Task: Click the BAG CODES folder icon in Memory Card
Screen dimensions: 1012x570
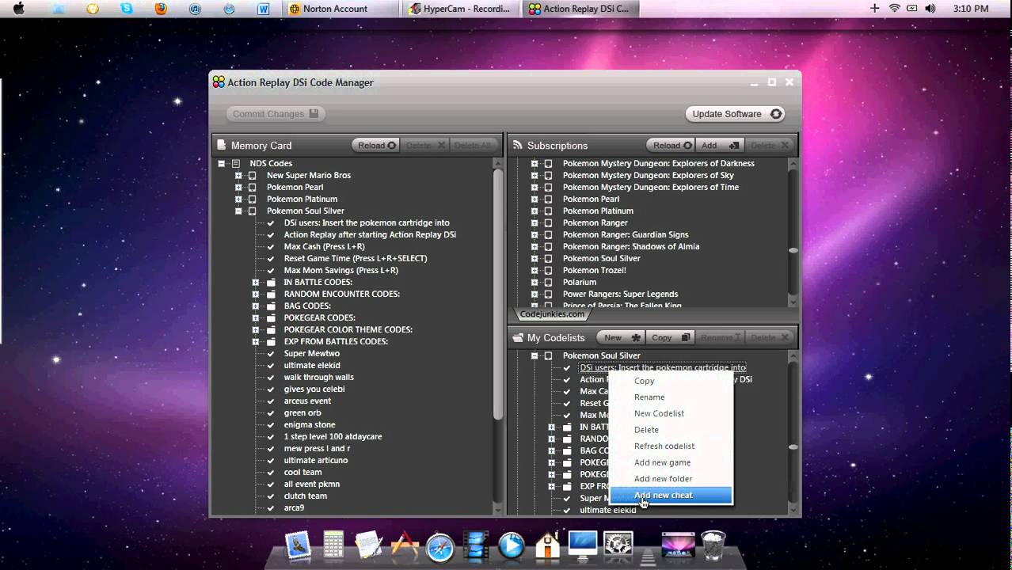Action: (271, 306)
